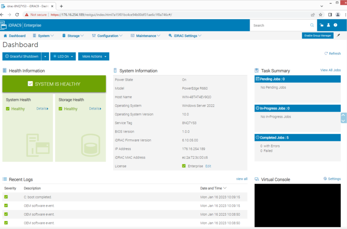Click the System Information panel icon

point(115,71)
